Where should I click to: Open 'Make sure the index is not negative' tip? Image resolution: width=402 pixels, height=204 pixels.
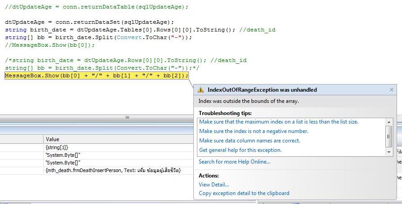pos(254,131)
